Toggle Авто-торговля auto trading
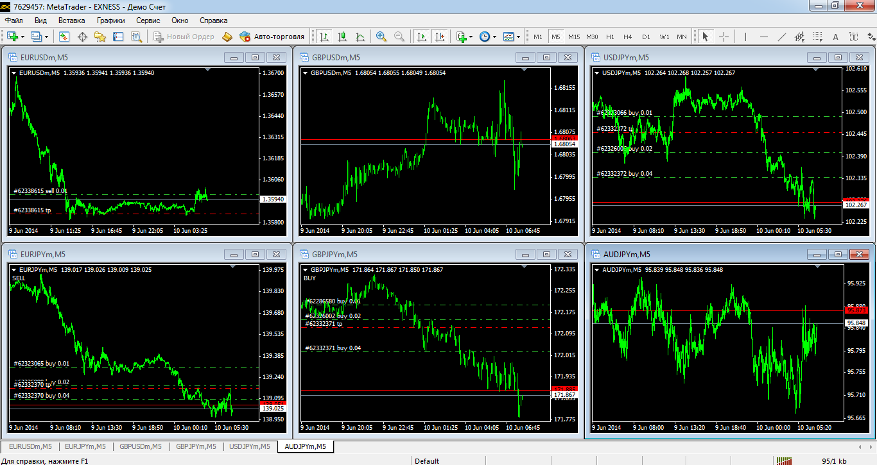 (272, 37)
